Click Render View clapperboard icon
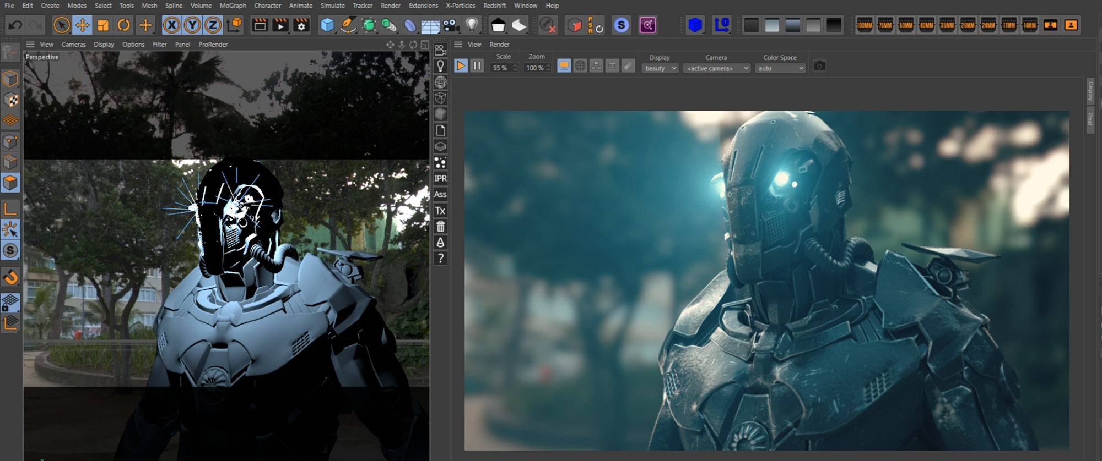This screenshot has height=461, width=1102. (x=260, y=25)
